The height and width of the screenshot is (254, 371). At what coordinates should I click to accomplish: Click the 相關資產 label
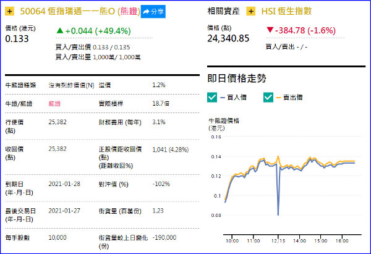(224, 11)
